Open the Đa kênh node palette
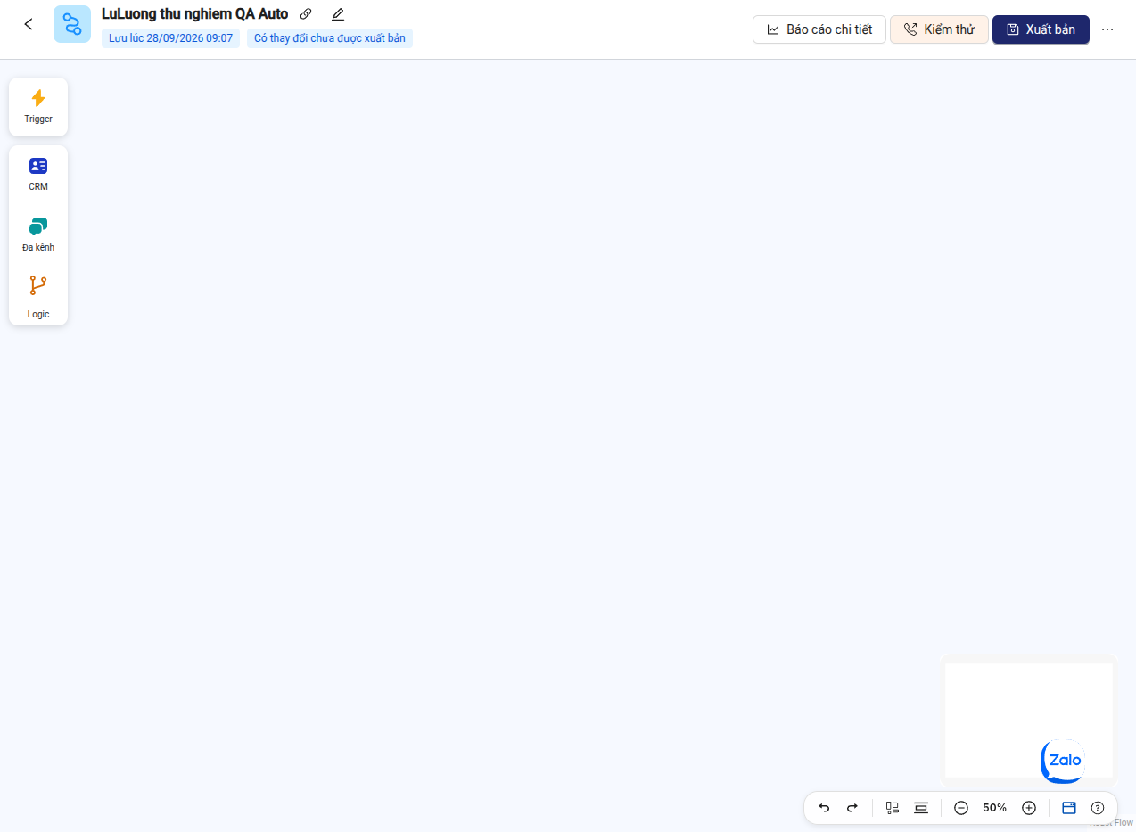 click(x=38, y=235)
